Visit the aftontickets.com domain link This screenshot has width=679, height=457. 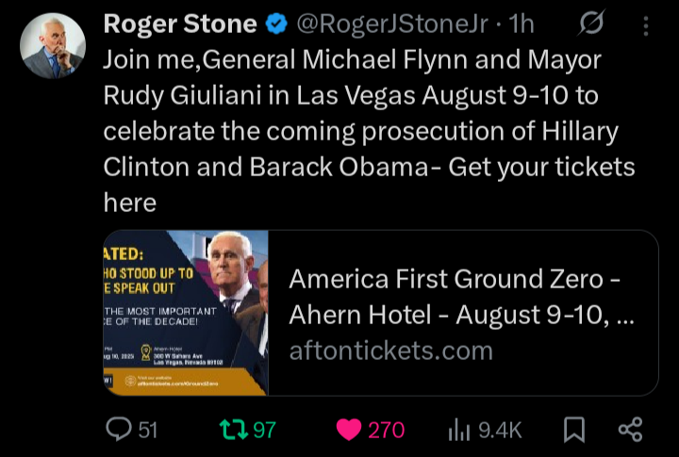(390, 351)
